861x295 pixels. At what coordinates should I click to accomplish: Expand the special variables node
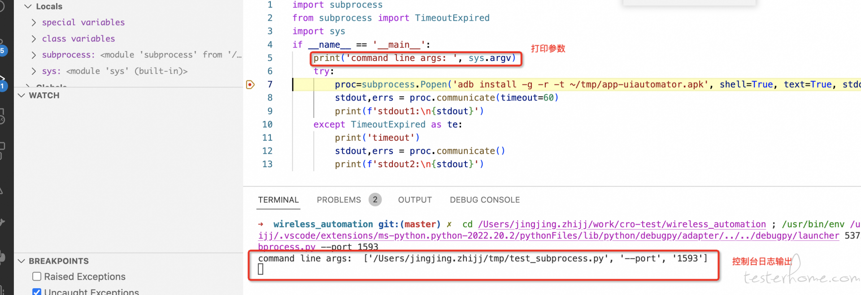[34, 22]
